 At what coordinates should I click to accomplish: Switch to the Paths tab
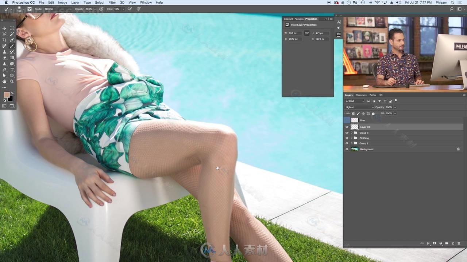pos(373,95)
